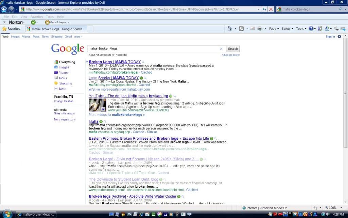Click the browser Forward arrow button
Viewport: 348px width, 218px height.
point(11,9)
